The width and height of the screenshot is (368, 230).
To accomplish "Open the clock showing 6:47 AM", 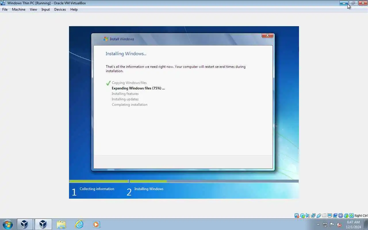I will coord(354,225).
